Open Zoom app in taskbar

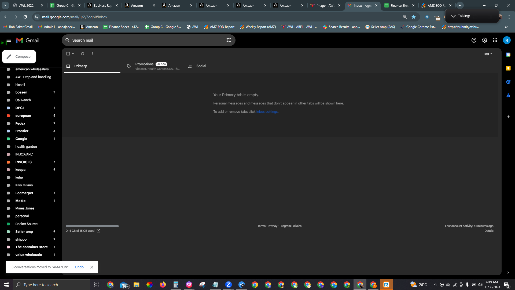coord(229,285)
